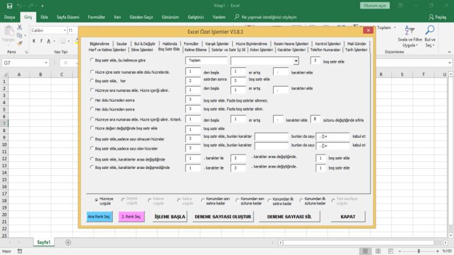Click the Copy icon in Pano group
This screenshot has width=454, height=255.
tap(19, 35)
